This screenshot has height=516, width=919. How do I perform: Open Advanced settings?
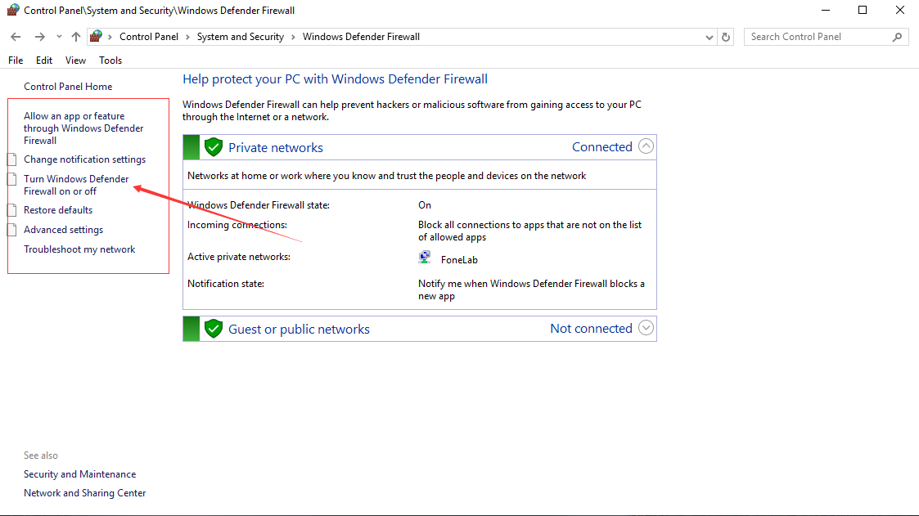[63, 230]
